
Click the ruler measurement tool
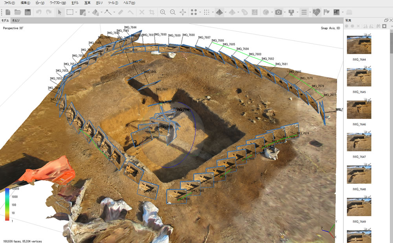coord(121,12)
